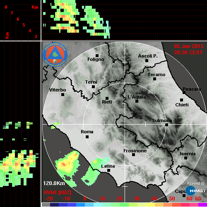Viewport: 207px width, 207px height.
Task: Click the Powered by text
Action: (x=196, y=183)
